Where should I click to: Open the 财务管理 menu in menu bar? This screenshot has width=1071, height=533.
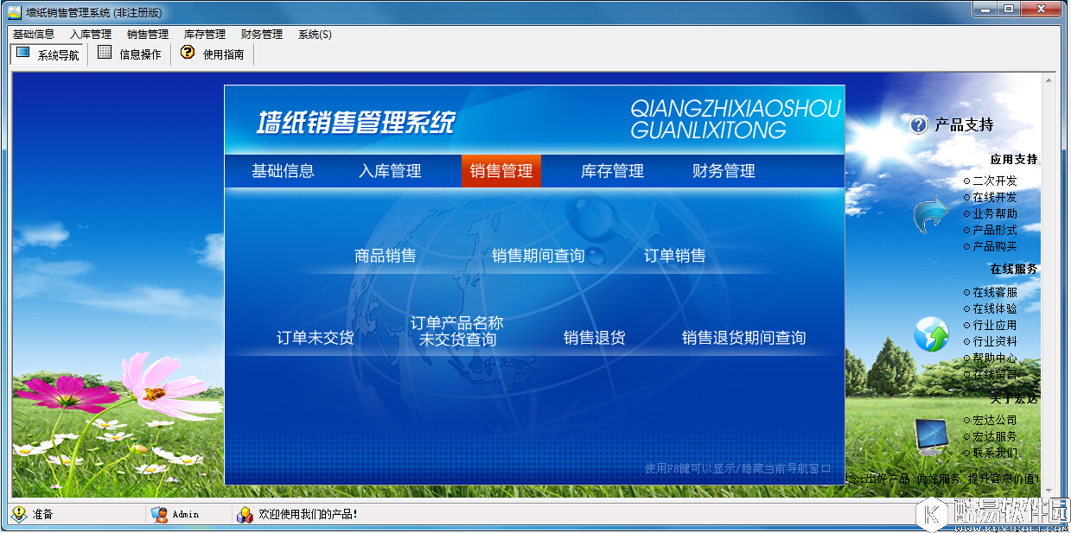(261, 35)
